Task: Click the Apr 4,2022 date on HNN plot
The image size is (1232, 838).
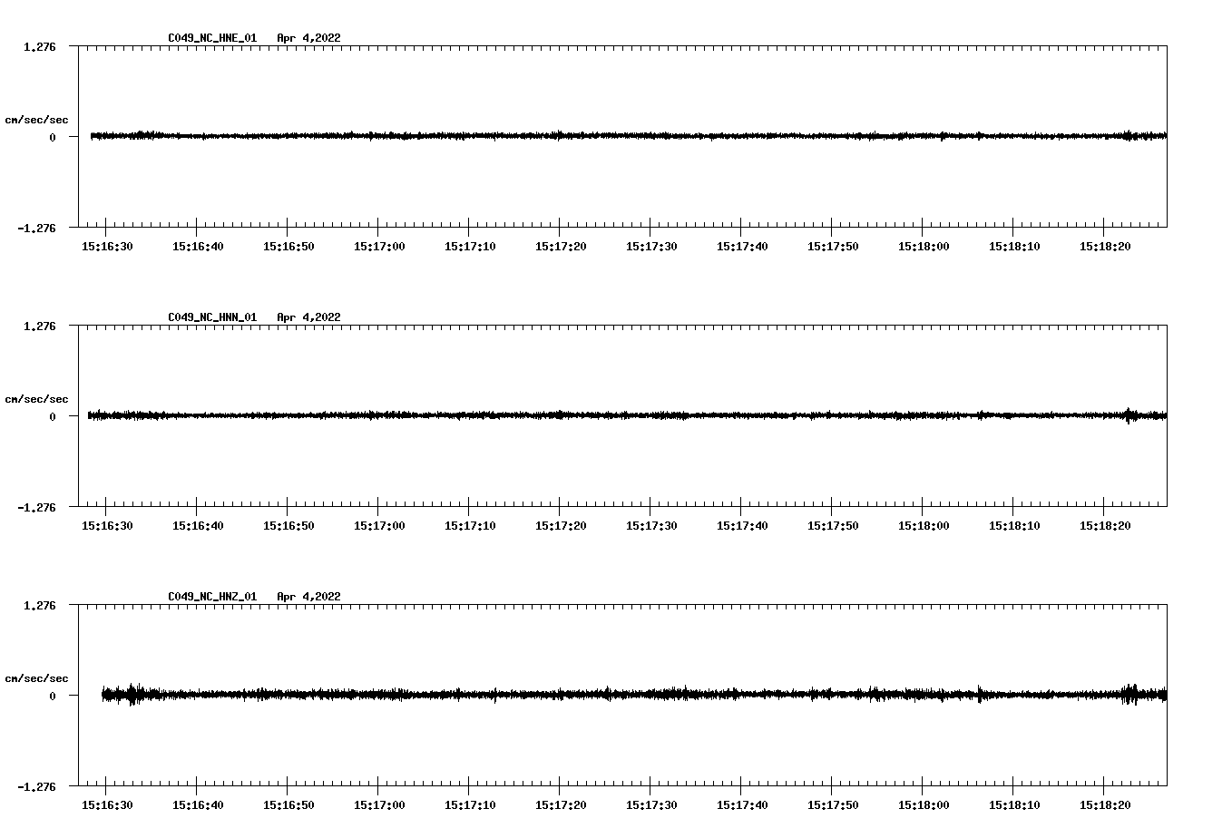Action: [x=308, y=317]
